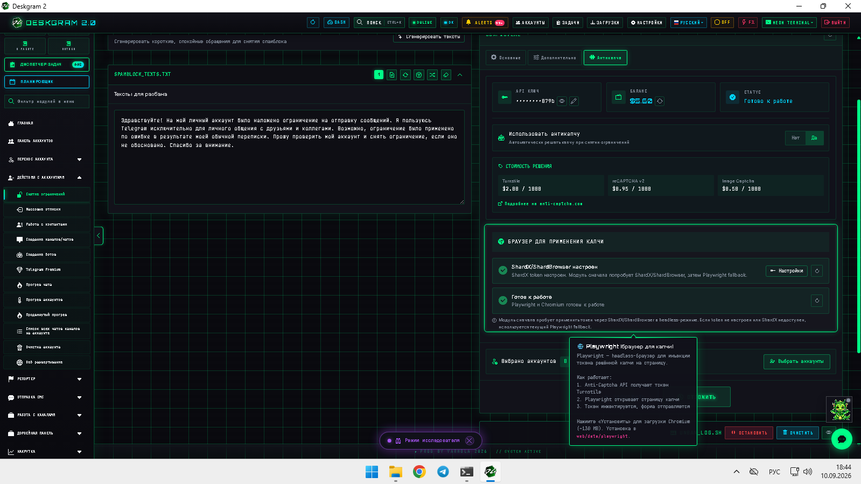Expand the 'Отправка СМС' sidebar section
The height and width of the screenshot is (484, 861).
point(46,397)
